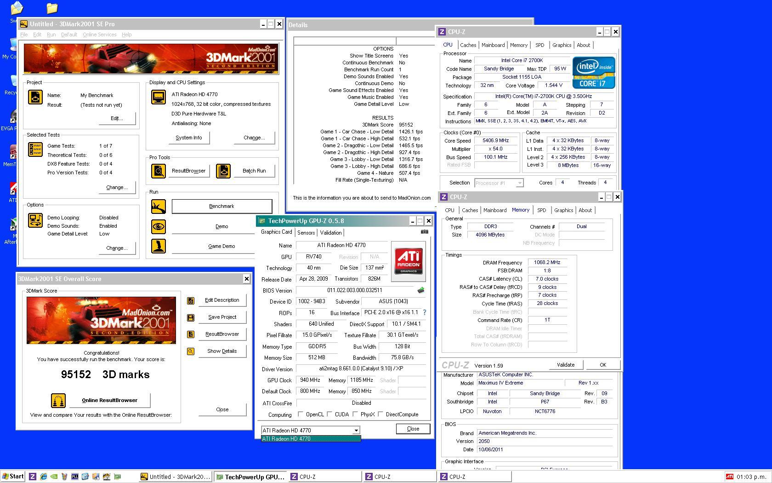Viewport: 772px width, 483px height.
Task: Click the 3DMark2001 banner thumbnail in score window
Action: point(101,320)
